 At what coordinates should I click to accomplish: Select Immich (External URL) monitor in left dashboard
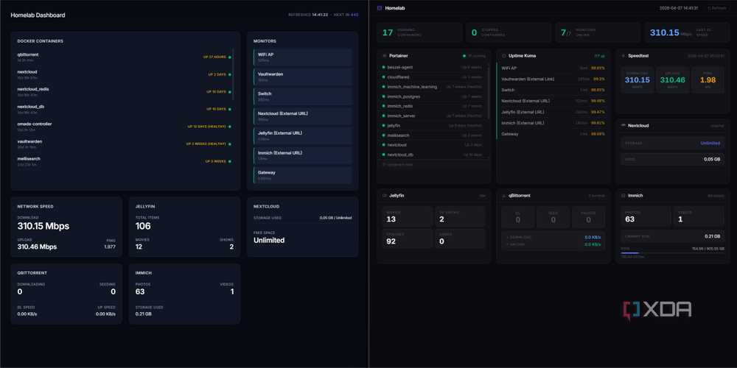click(x=302, y=156)
